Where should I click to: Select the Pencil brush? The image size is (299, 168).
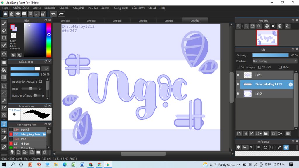tap(28, 129)
